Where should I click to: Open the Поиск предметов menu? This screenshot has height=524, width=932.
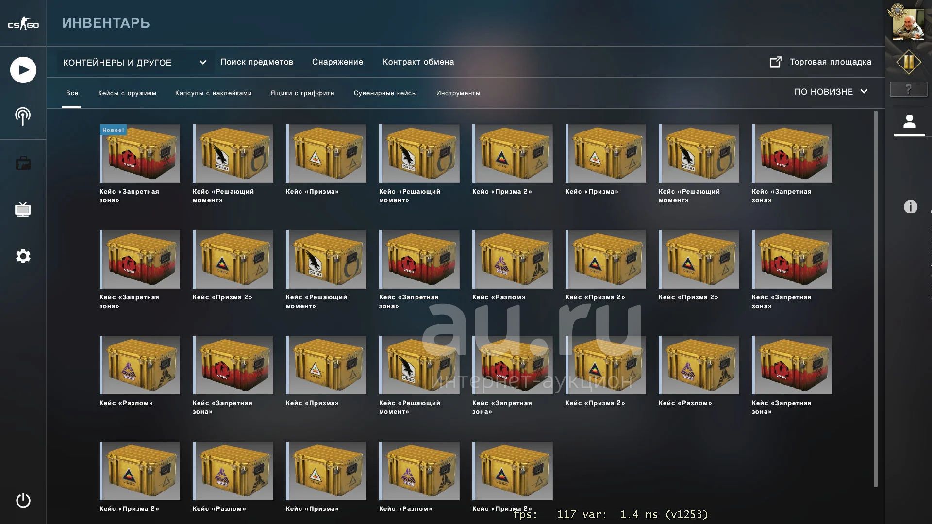pyautogui.click(x=256, y=62)
